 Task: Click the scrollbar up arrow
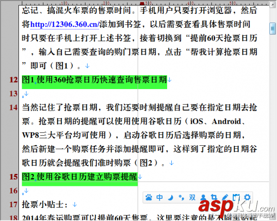(x=272, y=4)
